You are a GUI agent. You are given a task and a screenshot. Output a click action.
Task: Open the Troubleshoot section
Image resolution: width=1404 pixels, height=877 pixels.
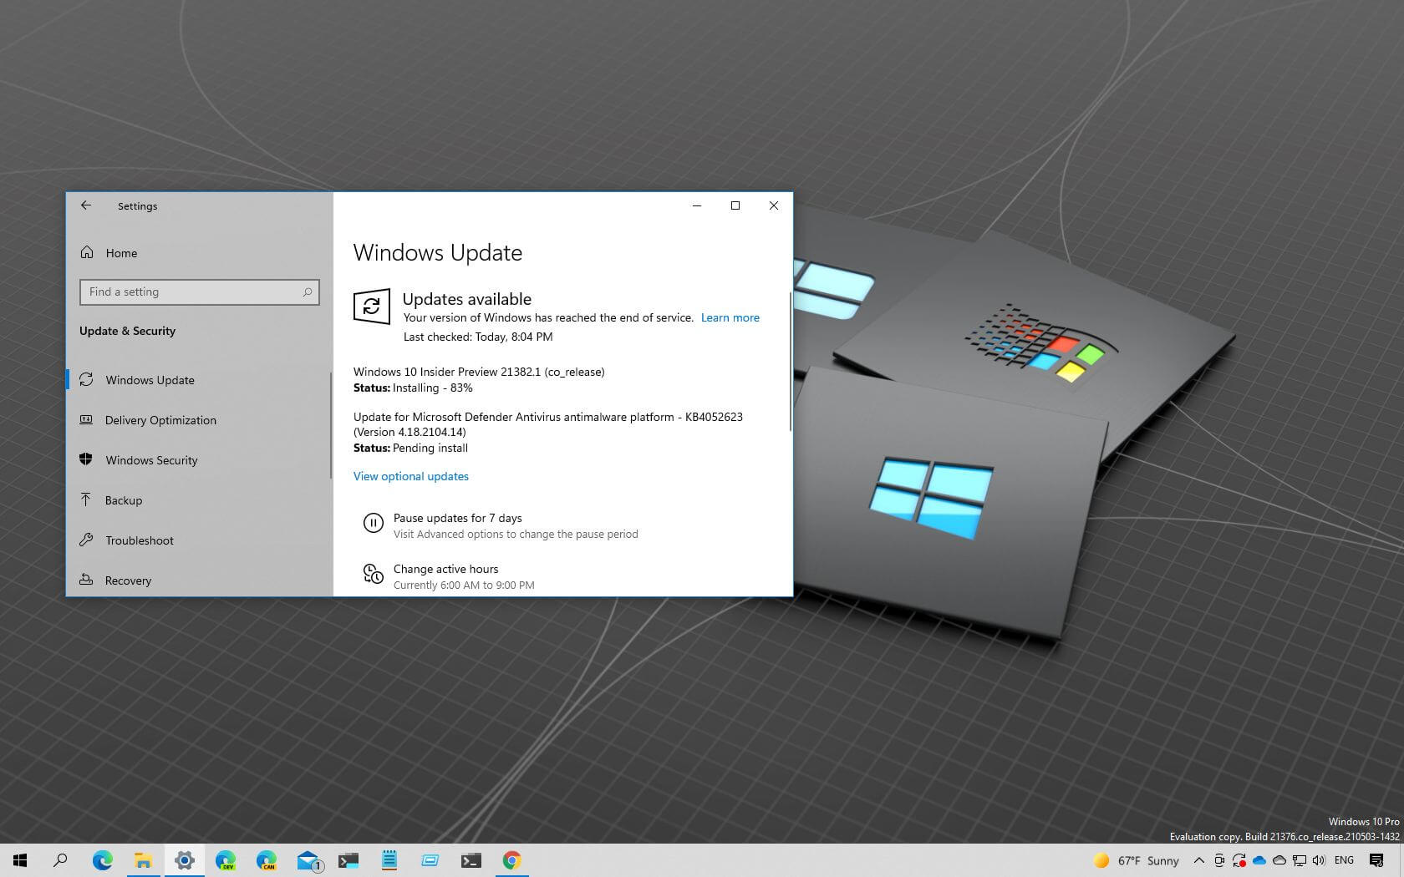[x=139, y=540]
